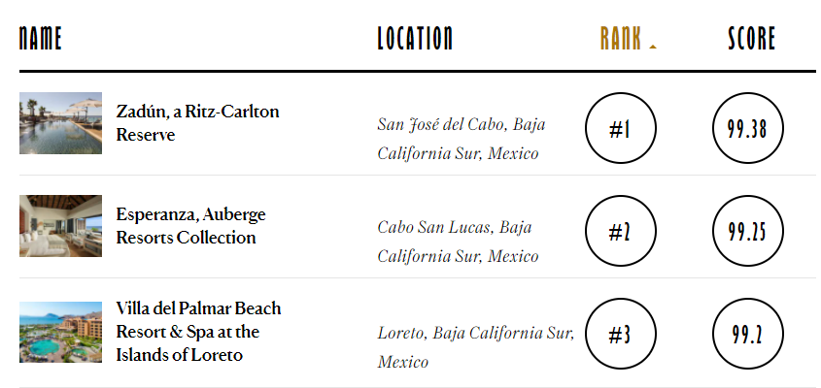Sort table by Score column header
Image resolution: width=821 pixels, height=388 pixels.
[x=752, y=39]
